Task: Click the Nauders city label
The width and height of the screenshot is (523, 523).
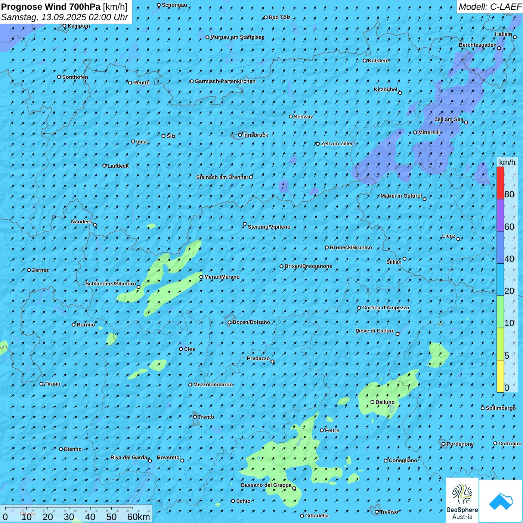Action: [x=81, y=222]
